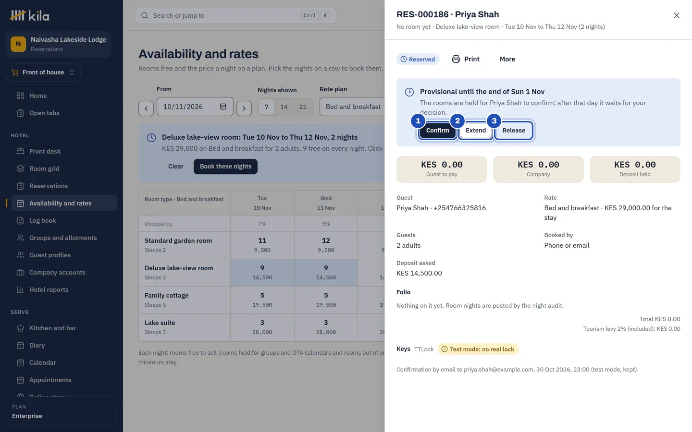
Task: Click the calendar icon in the From date field
Action: [223, 107]
